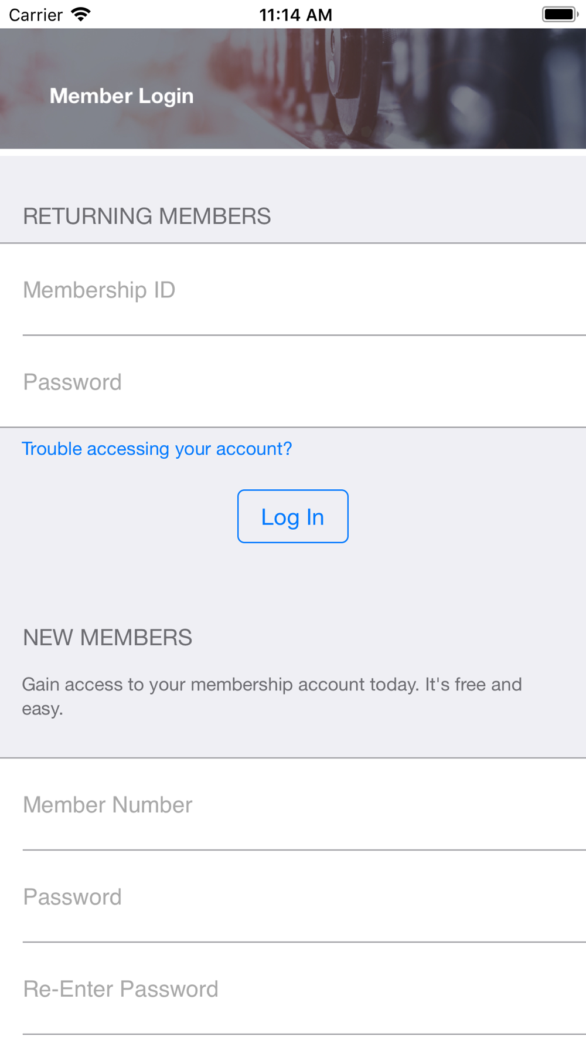The width and height of the screenshot is (586, 1043).
Task: Focus the Member Number field
Action: 293,805
